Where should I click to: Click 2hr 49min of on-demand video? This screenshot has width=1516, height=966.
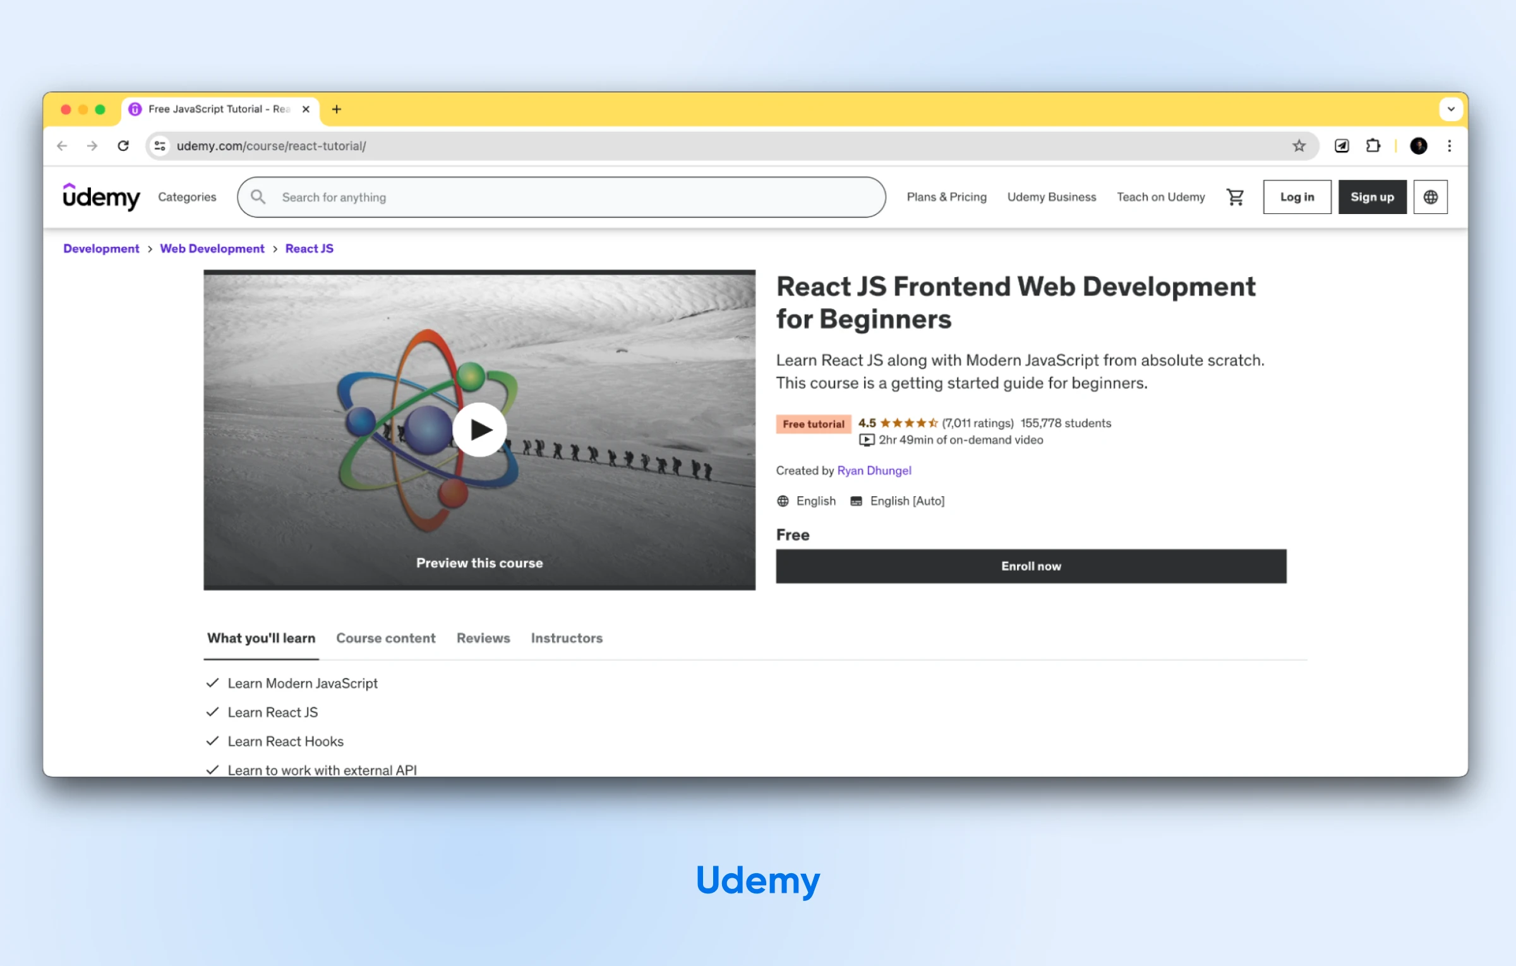coord(951,440)
